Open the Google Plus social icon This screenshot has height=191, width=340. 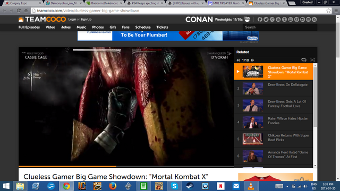pos(272,20)
